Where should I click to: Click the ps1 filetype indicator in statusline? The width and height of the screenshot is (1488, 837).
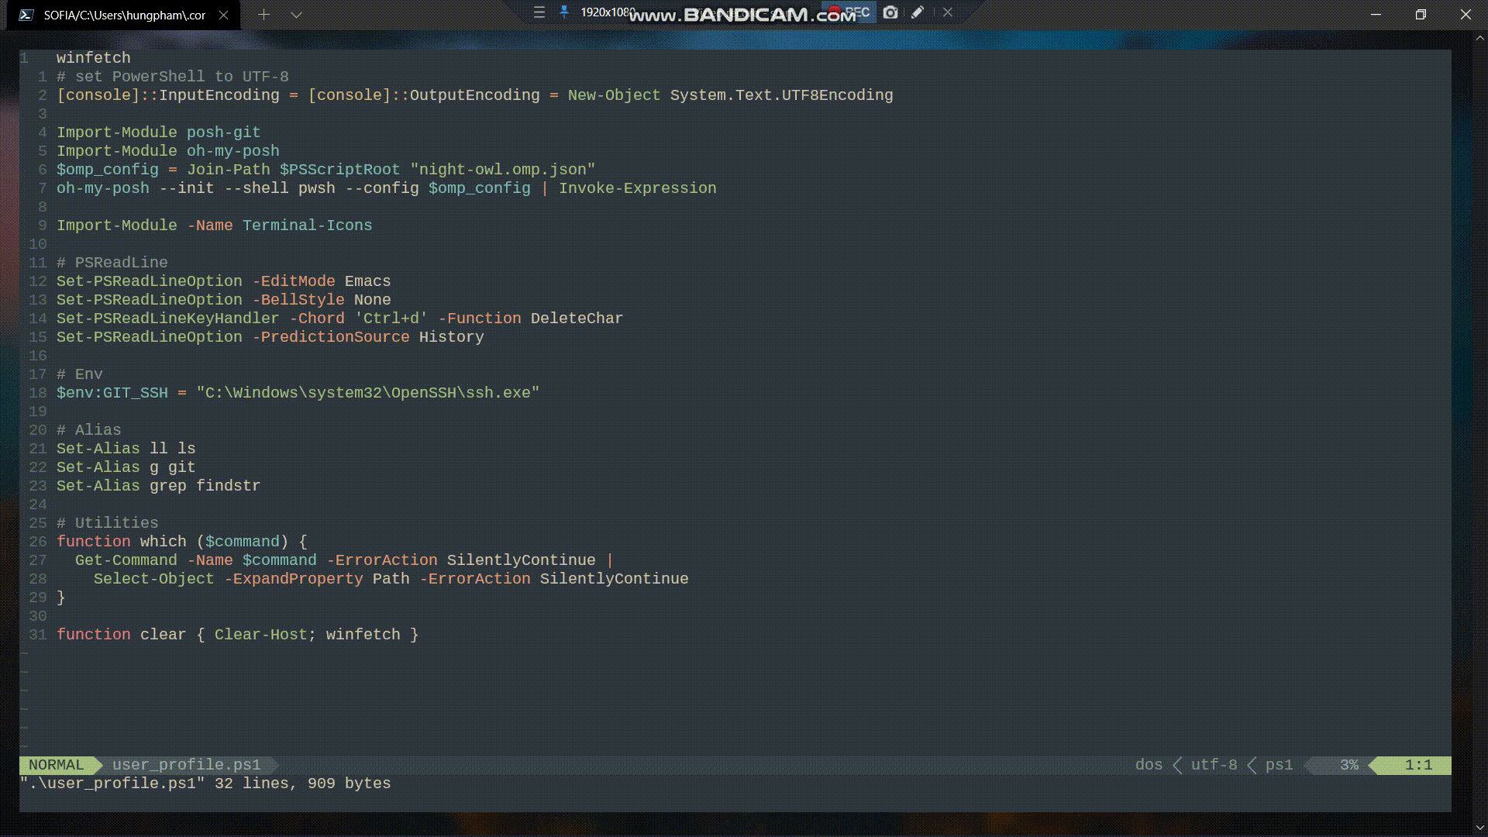click(1278, 765)
